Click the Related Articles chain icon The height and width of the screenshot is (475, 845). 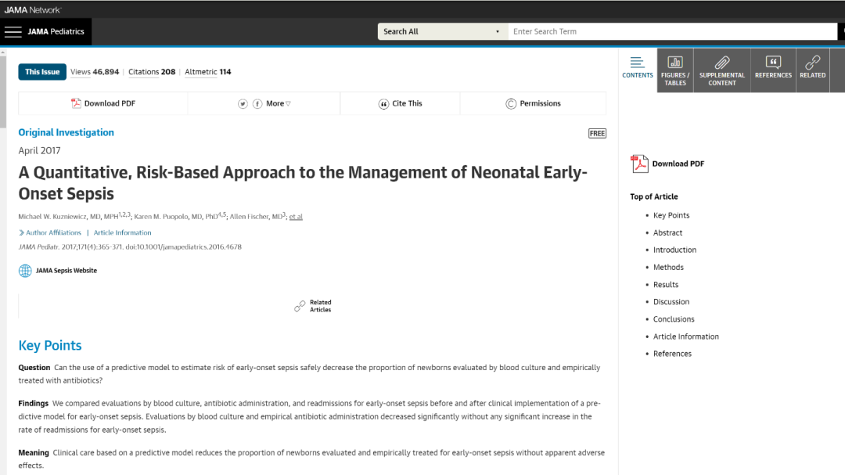click(300, 306)
